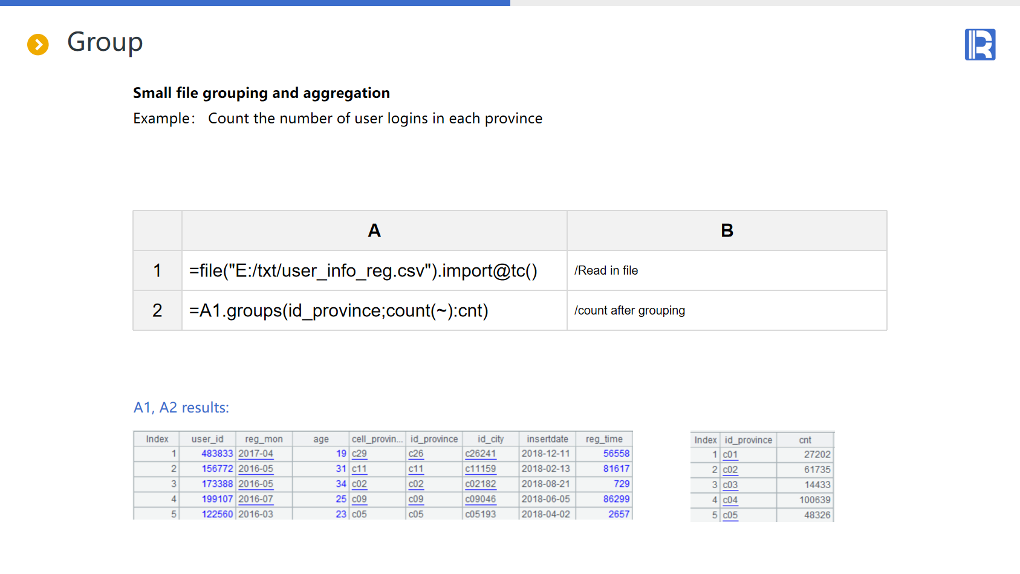Open the c01 province link

coord(730,455)
